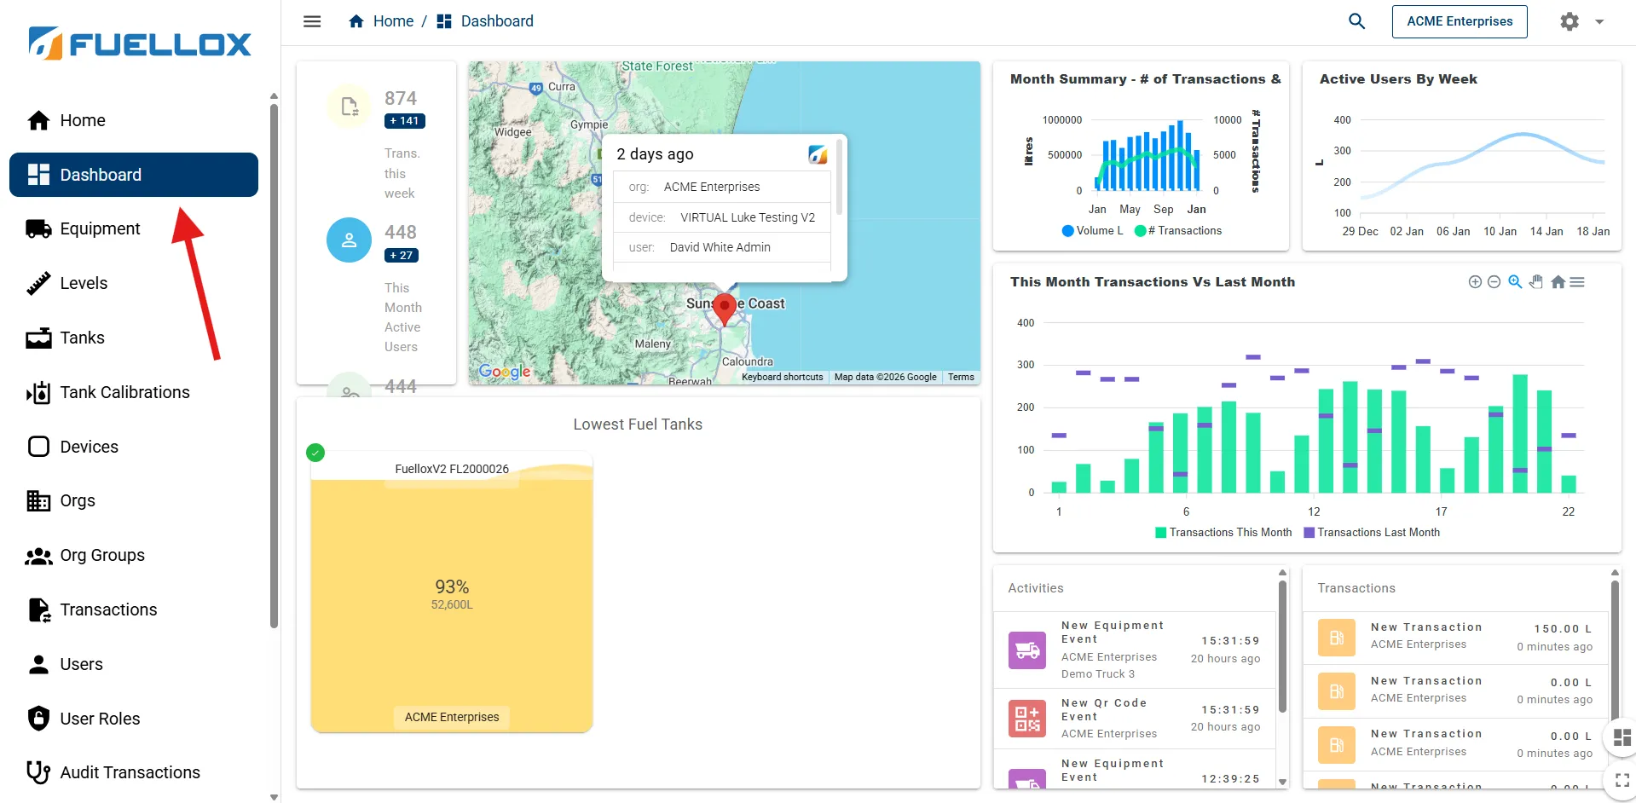Select Dashboard in the sidebar
Image resolution: width=1636 pixels, height=803 pixels.
(134, 175)
